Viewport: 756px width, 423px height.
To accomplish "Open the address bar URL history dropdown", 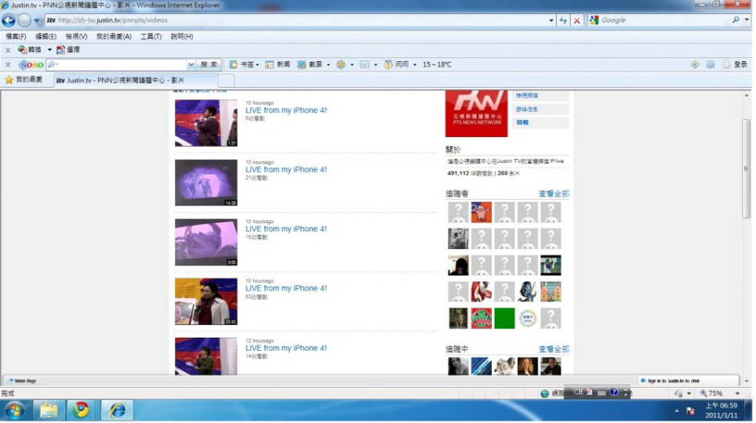I will click(x=551, y=20).
